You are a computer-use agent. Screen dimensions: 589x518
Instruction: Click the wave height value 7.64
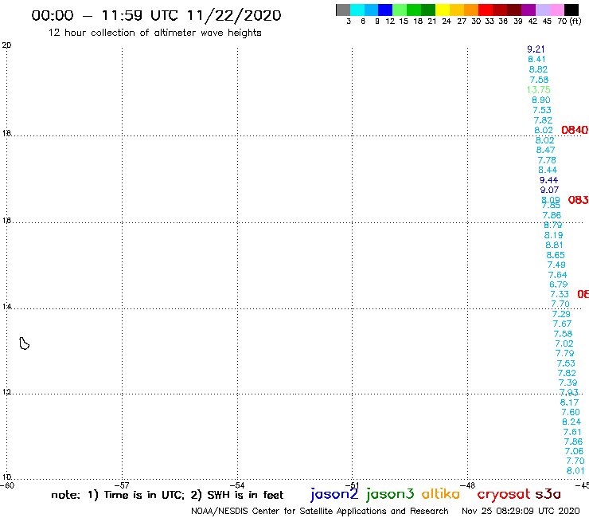point(557,275)
